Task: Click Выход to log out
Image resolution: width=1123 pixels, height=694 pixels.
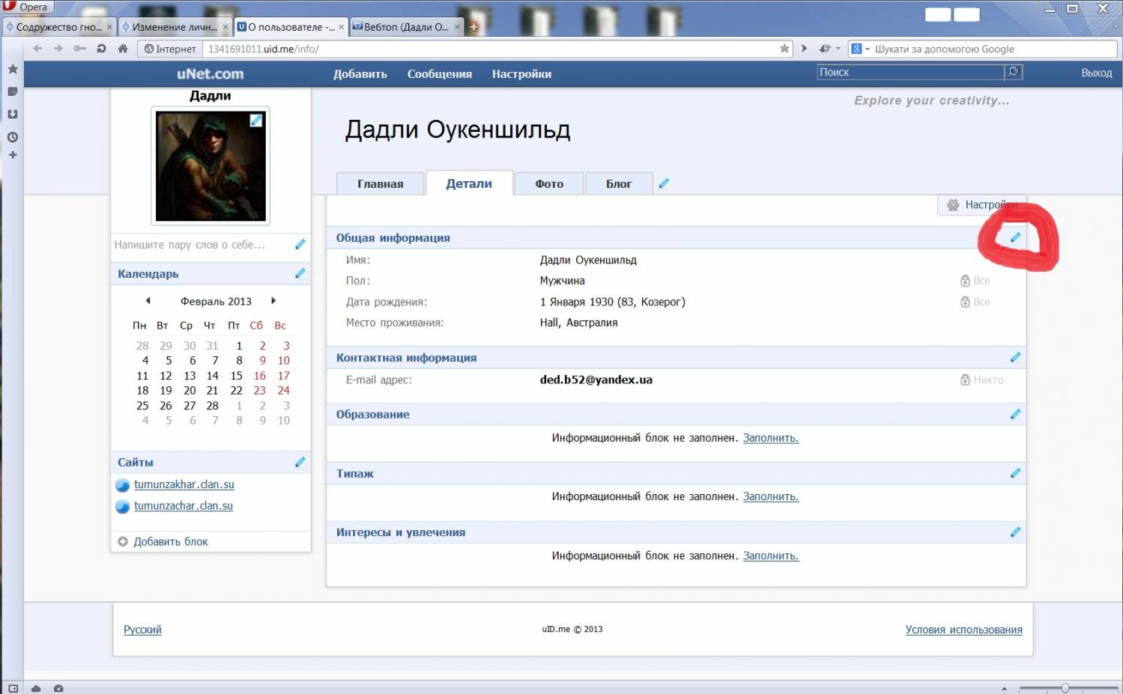Action: click(x=1097, y=73)
